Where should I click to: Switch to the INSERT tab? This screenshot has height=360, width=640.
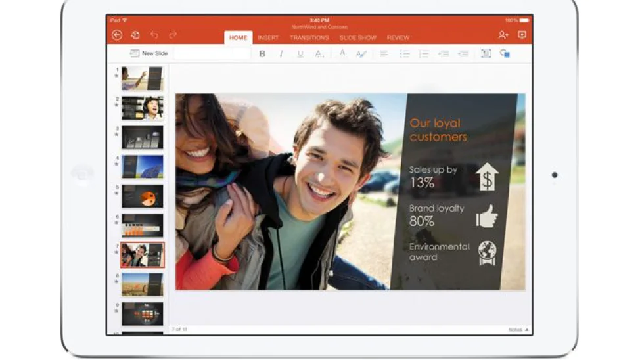[268, 37]
